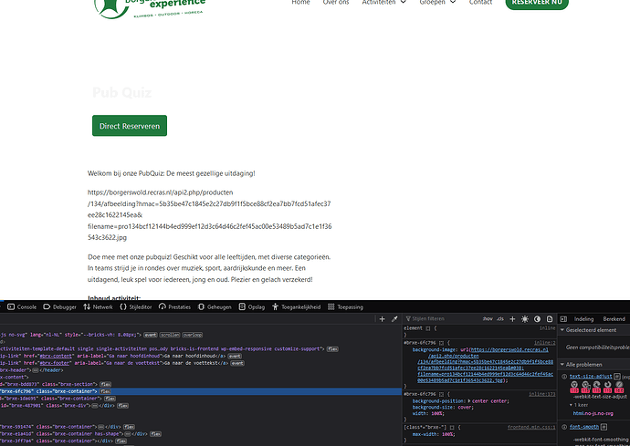Viewport: 630px width, 446px height.
Task: Open event badge on 'Ga naar hoofdinhoud' row
Action: [235, 356]
